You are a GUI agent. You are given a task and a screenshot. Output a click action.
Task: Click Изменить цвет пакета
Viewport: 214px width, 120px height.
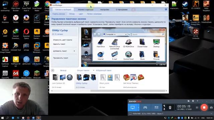coord(63,40)
